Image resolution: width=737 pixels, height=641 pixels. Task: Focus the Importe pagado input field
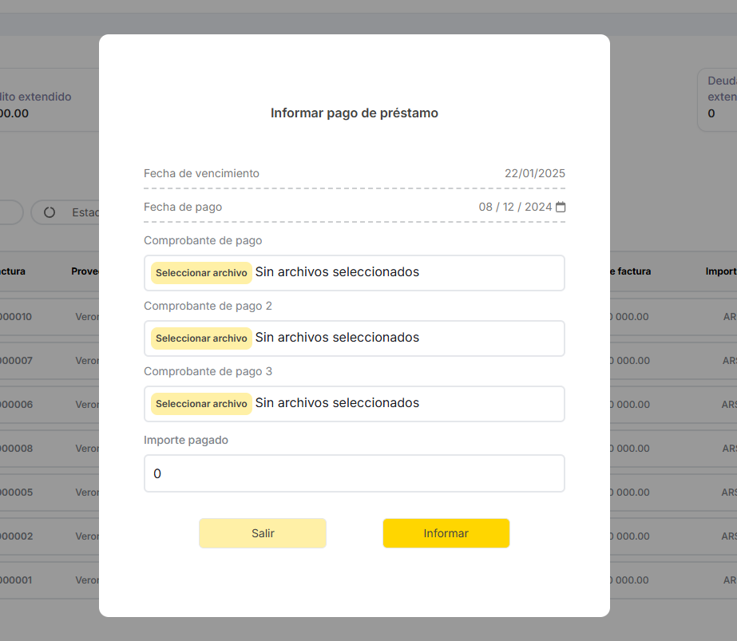[354, 473]
